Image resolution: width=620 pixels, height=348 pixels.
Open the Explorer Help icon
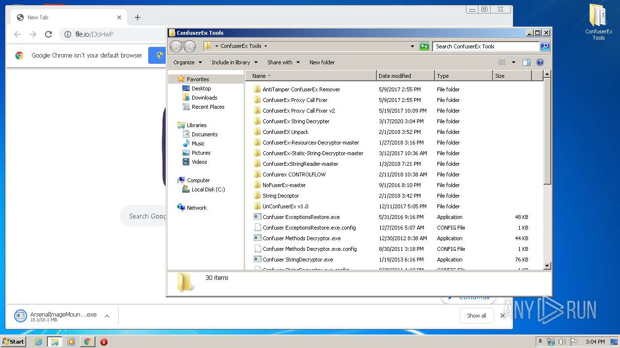[540, 62]
